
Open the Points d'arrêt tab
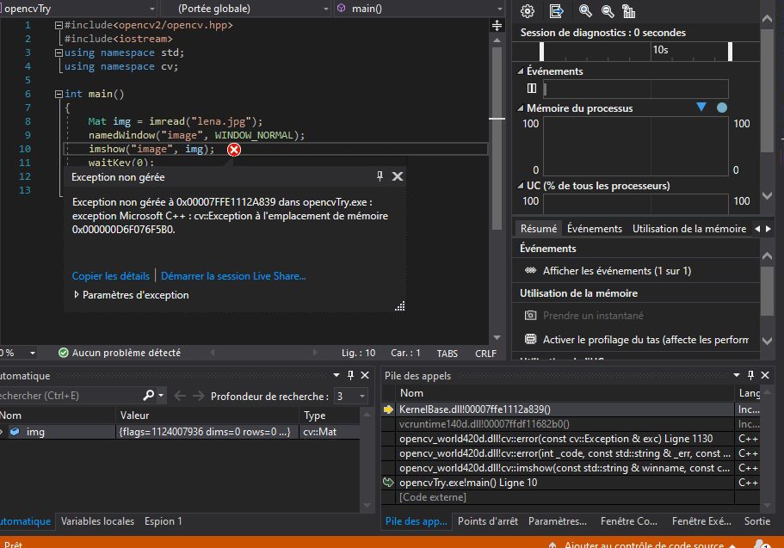coord(487,521)
